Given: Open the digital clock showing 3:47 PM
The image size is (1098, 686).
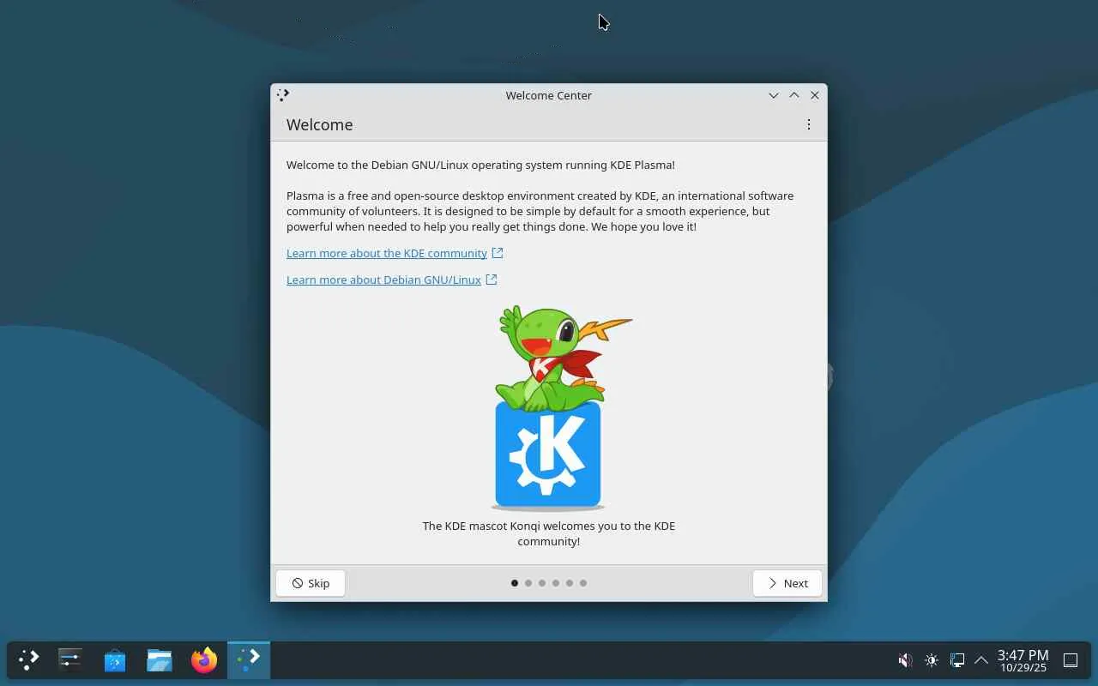Looking at the screenshot, I should [1023, 660].
